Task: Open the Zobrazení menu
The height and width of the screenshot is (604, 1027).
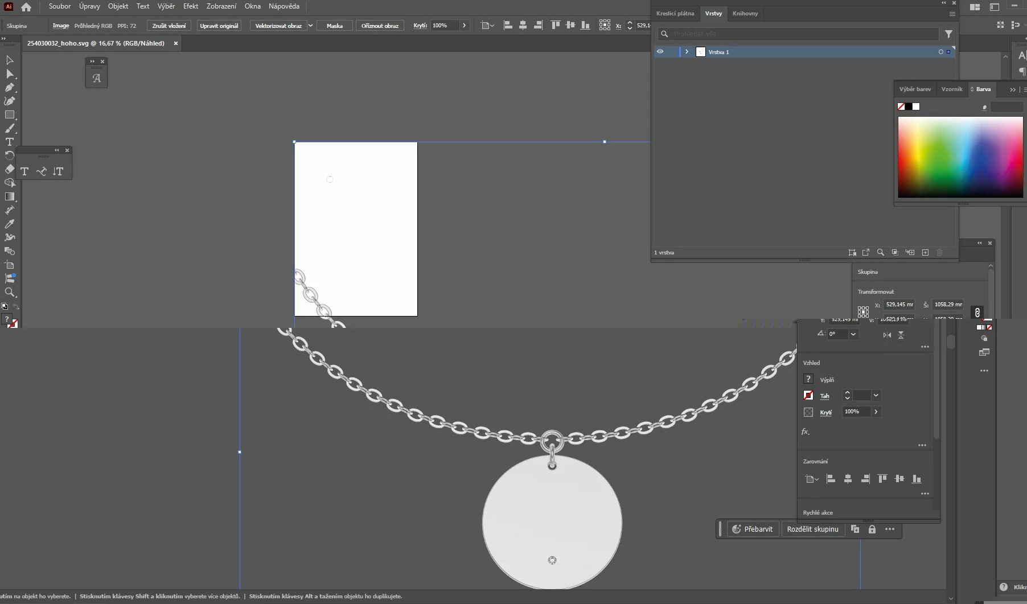Action: pyautogui.click(x=221, y=6)
